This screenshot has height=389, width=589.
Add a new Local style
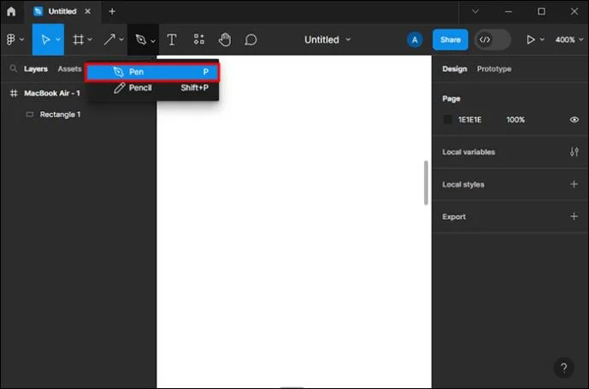pyautogui.click(x=574, y=184)
